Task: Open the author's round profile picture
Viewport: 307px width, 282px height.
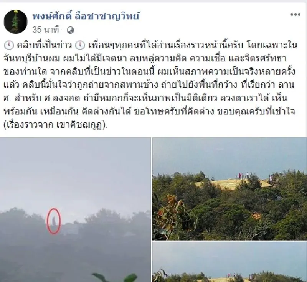Action: tap(15, 21)
